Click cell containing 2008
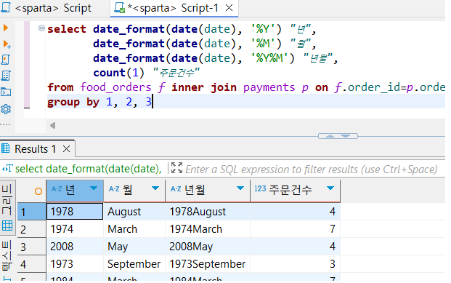The height and width of the screenshot is (283, 451). tap(75, 247)
